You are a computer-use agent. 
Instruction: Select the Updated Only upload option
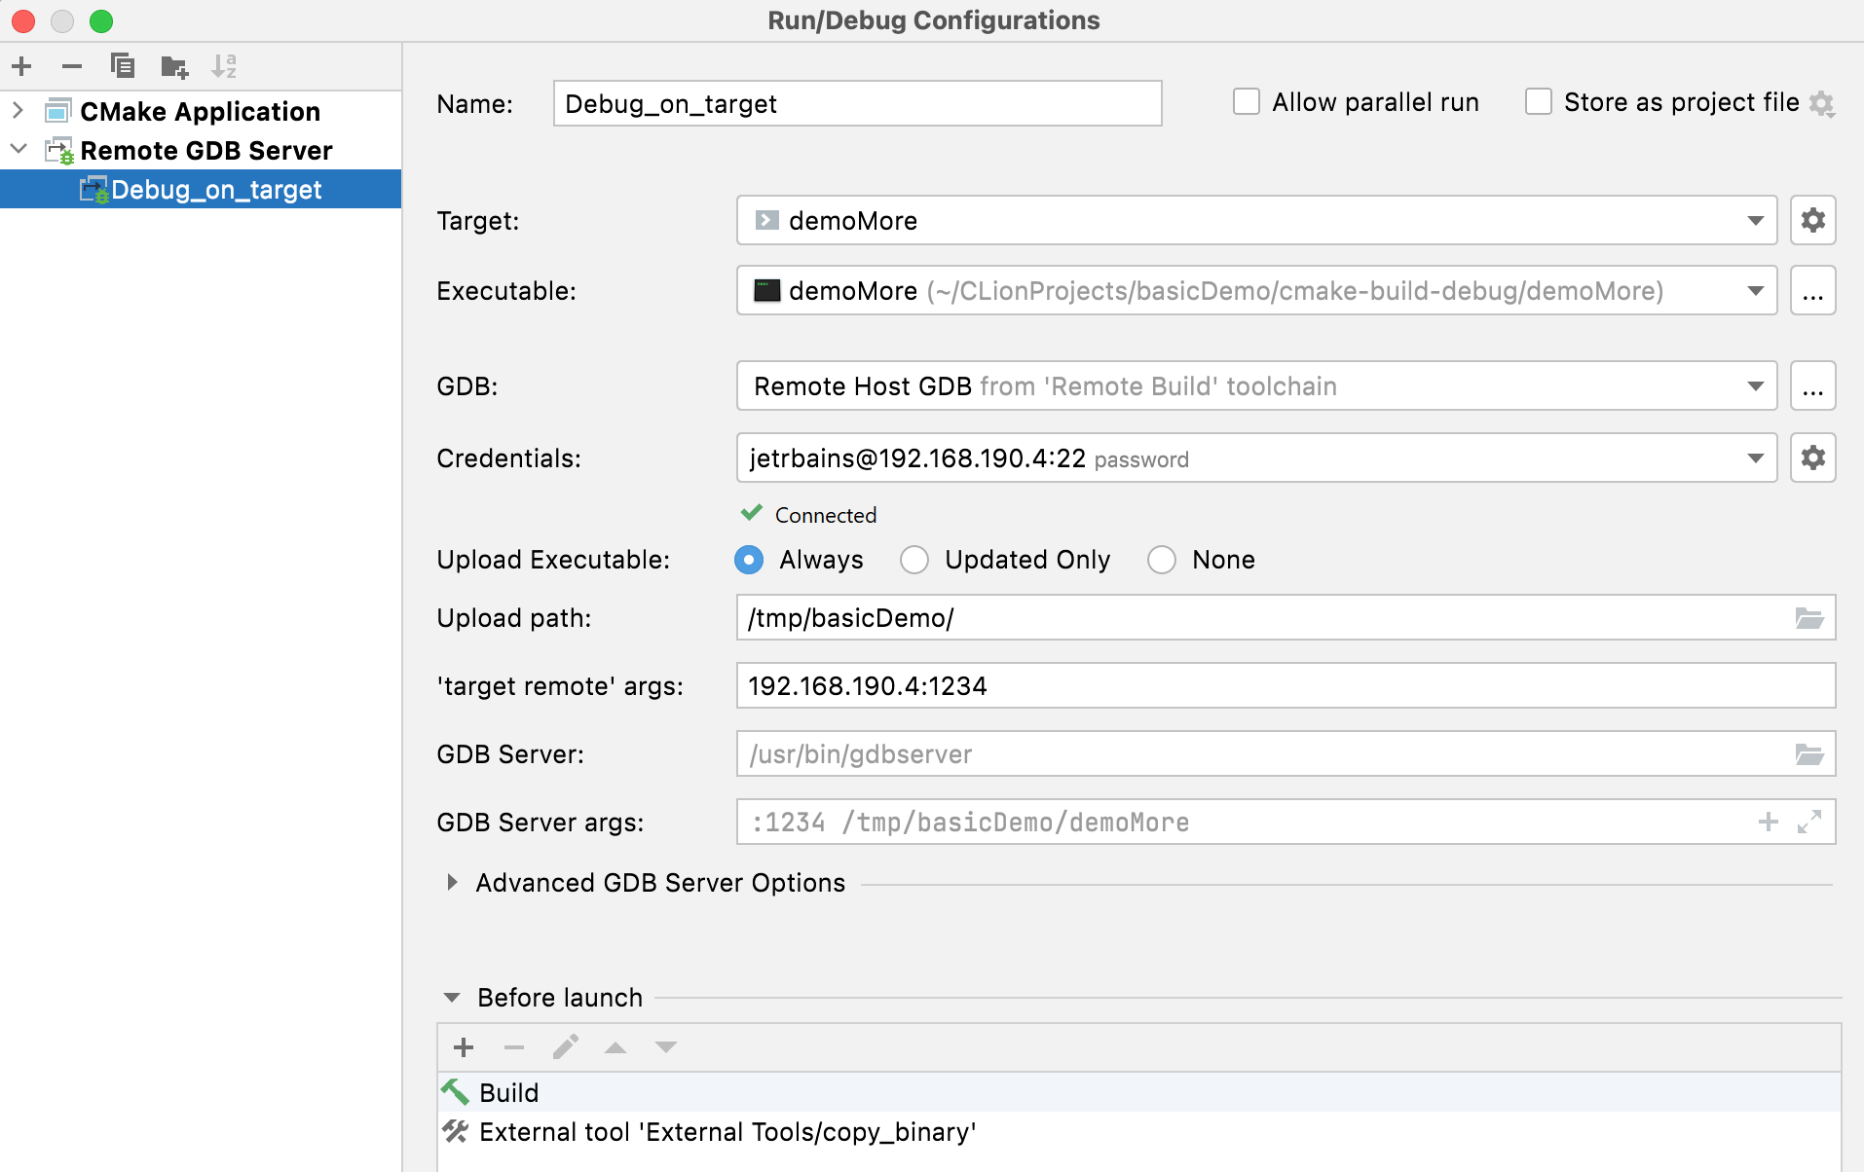[914, 560]
